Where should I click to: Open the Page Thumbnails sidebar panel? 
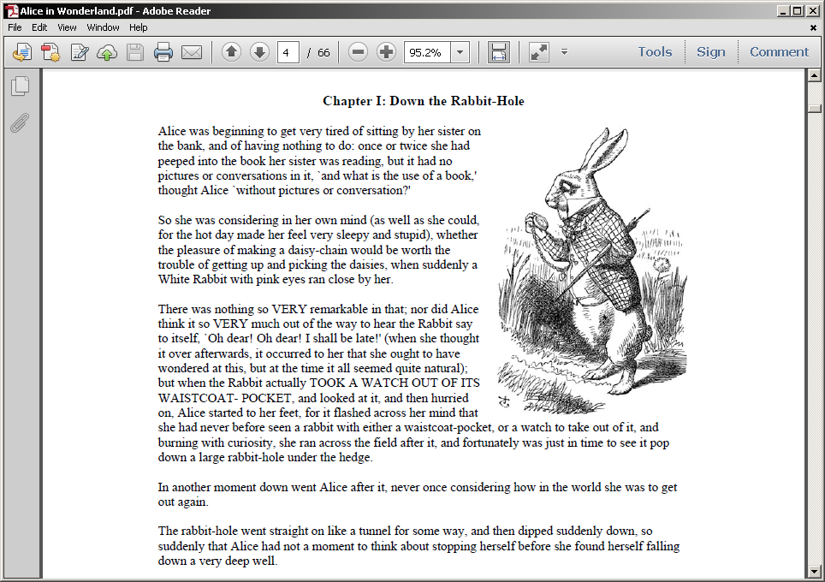(x=20, y=86)
